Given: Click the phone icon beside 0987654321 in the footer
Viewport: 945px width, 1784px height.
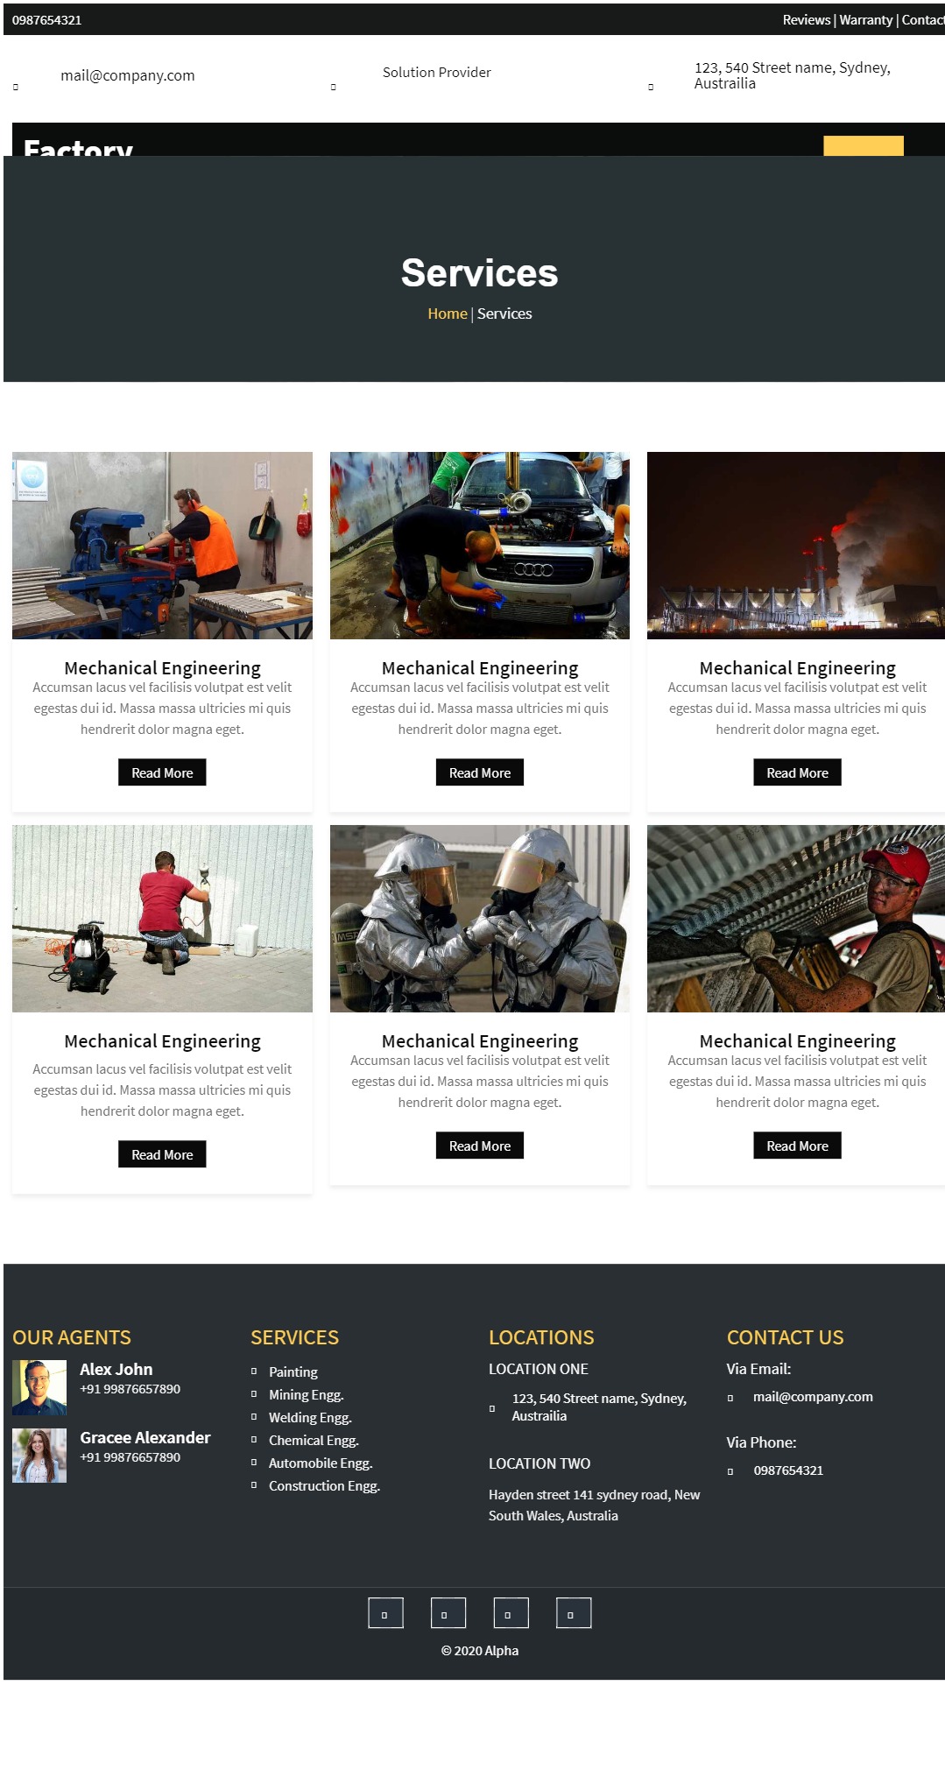Looking at the screenshot, I should pos(730,1471).
